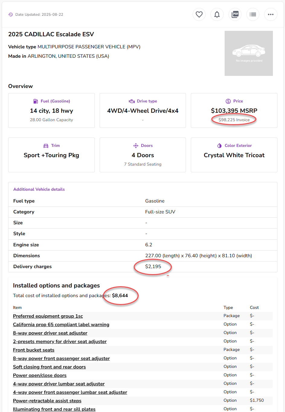The height and width of the screenshot is (412, 285).
Task: Click the 7 Standard Seating text
Action: [x=143, y=164]
